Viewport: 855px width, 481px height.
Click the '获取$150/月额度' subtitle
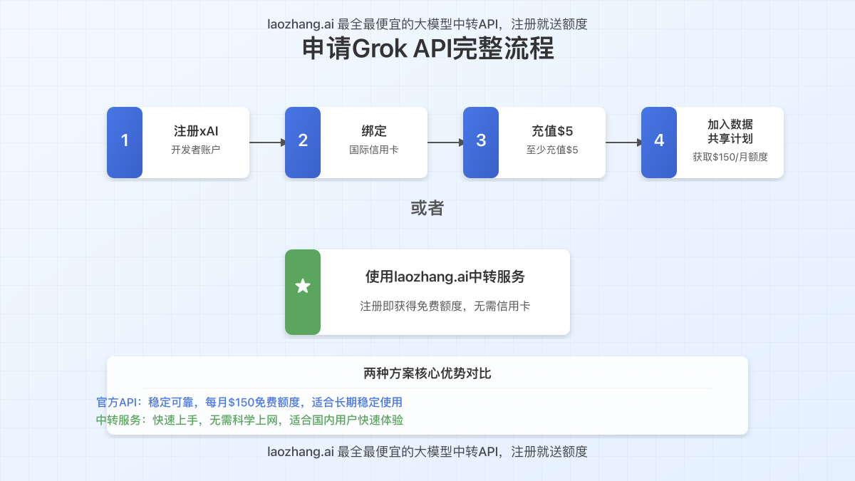[730, 157]
